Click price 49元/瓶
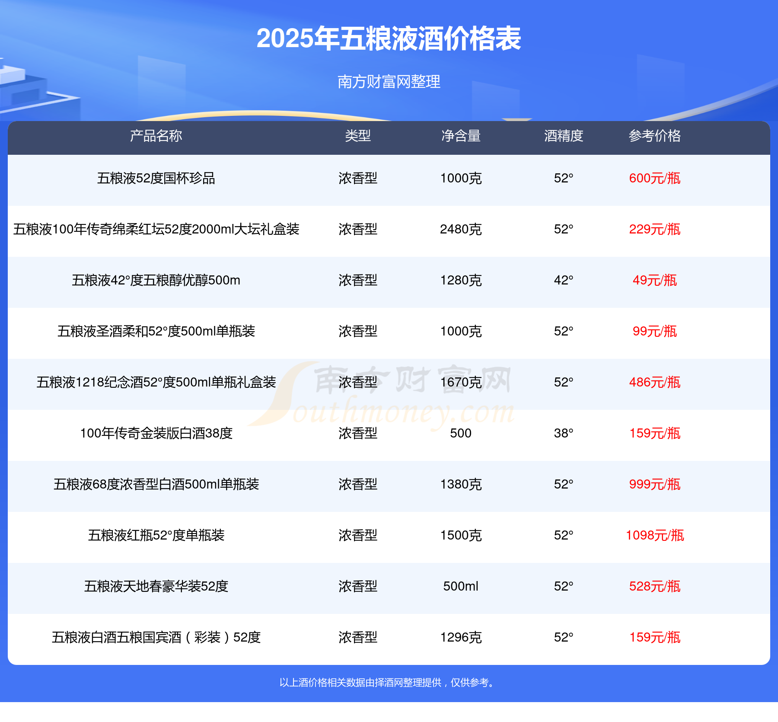This screenshot has height=722, width=778. tap(655, 280)
